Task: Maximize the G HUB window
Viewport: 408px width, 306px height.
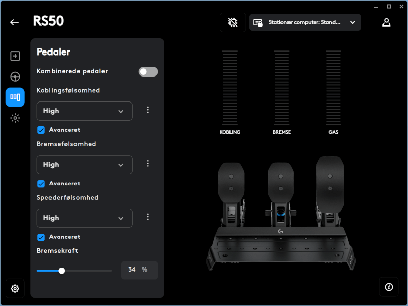Action: [x=389, y=7]
